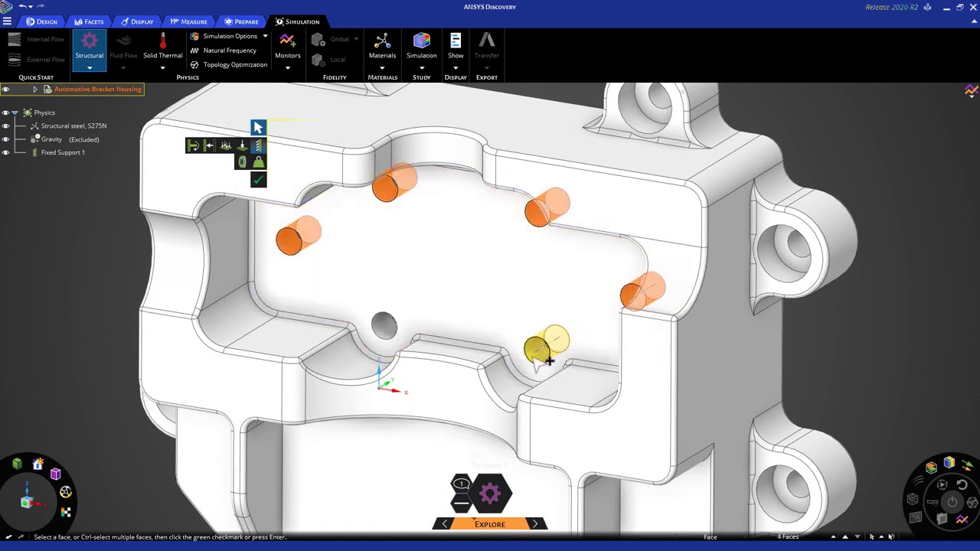Open the dropdown arrow under Materials
Viewport: 980px width, 551px height.
[x=382, y=68]
